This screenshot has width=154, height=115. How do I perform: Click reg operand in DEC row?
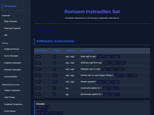click(67, 94)
